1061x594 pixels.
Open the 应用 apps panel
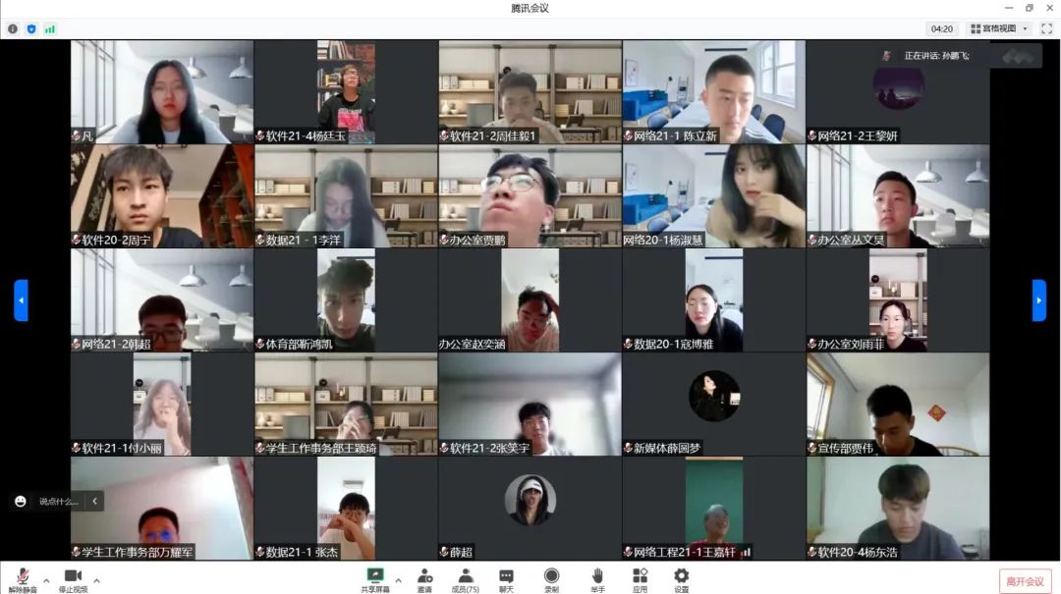coord(640,579)
